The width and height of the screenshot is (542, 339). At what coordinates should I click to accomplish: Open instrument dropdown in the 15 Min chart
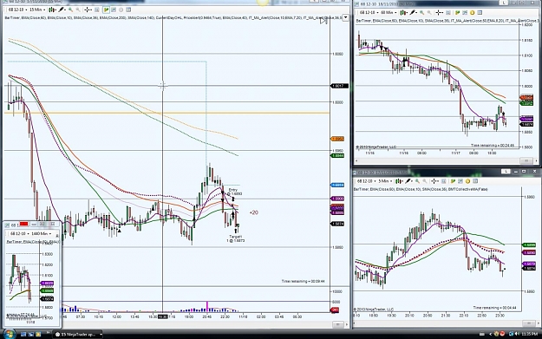point(17,10)
